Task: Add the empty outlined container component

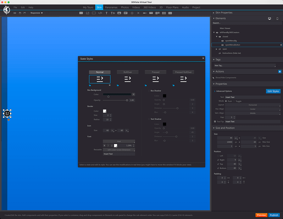Action: [x=94, y=13]
